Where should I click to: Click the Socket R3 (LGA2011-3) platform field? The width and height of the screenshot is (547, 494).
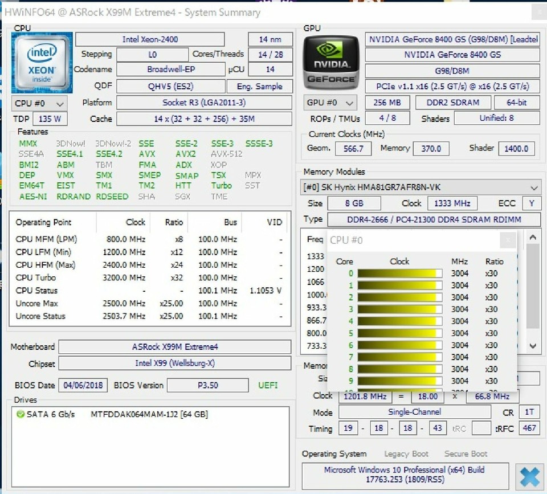205,103
